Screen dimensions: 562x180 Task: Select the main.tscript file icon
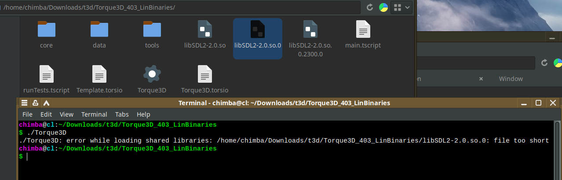(x=363, y=29)
